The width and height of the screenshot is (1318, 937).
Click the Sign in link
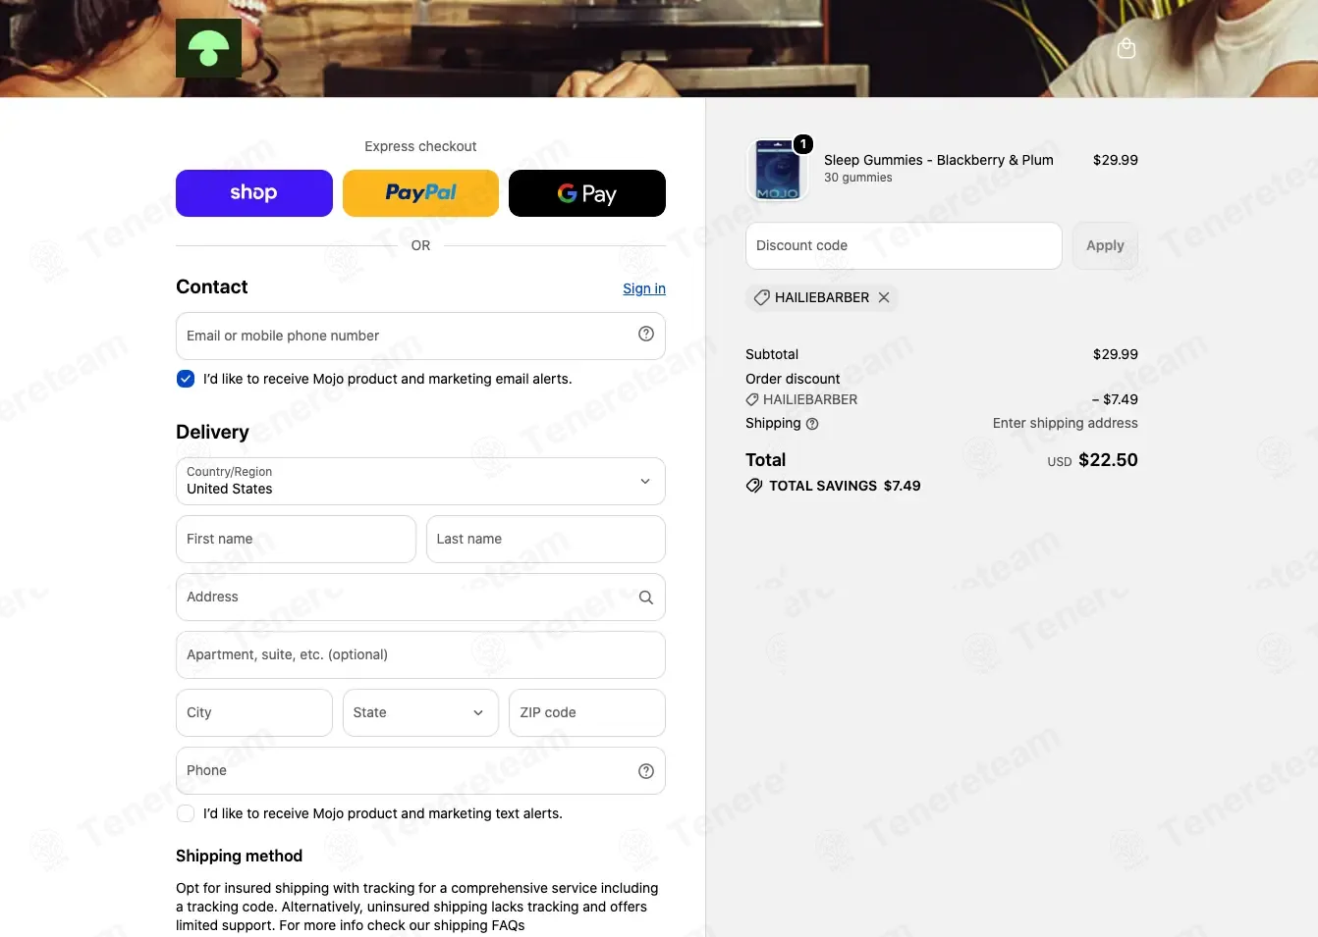(x=644, y=288)
